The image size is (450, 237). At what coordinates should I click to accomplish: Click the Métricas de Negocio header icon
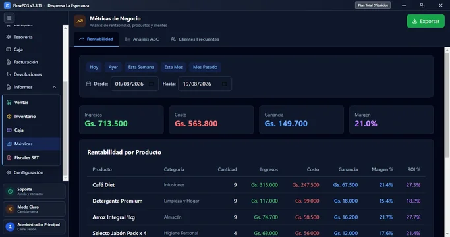click(x=80, y=21)
